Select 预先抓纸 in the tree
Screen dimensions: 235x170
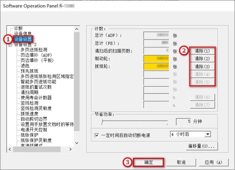click(x=29, y=71)
